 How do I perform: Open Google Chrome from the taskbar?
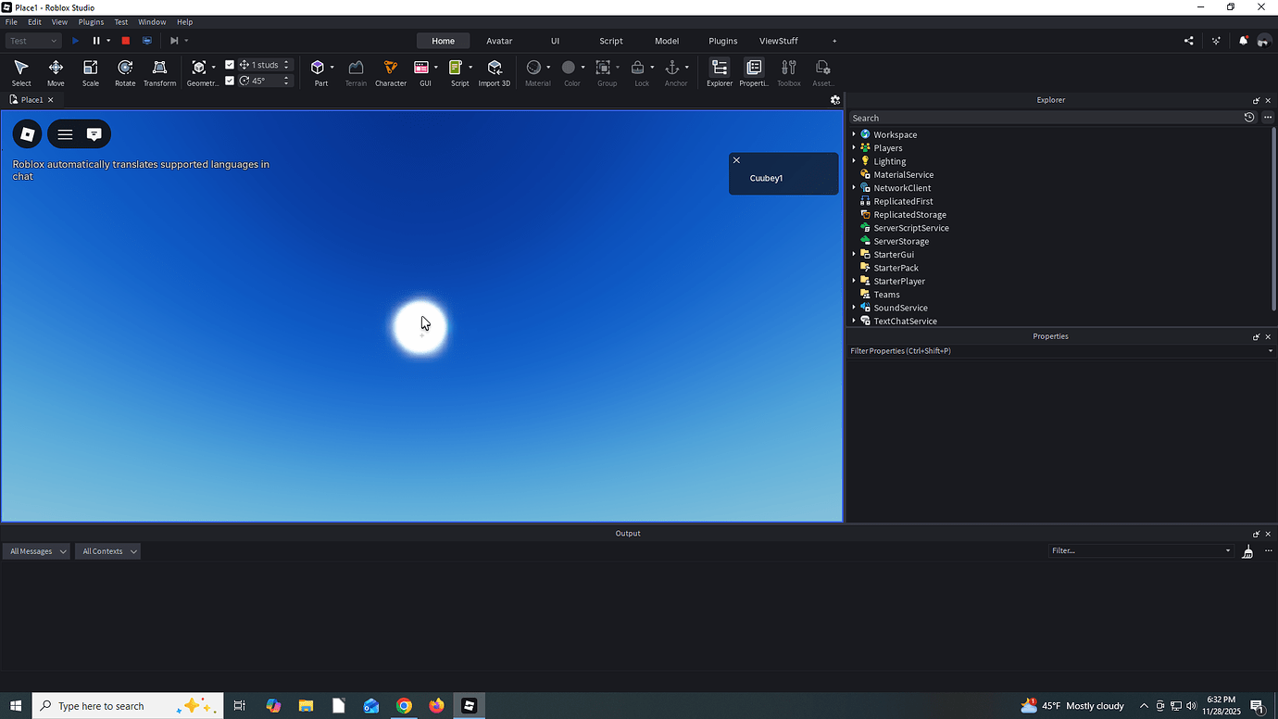point(404,706)
